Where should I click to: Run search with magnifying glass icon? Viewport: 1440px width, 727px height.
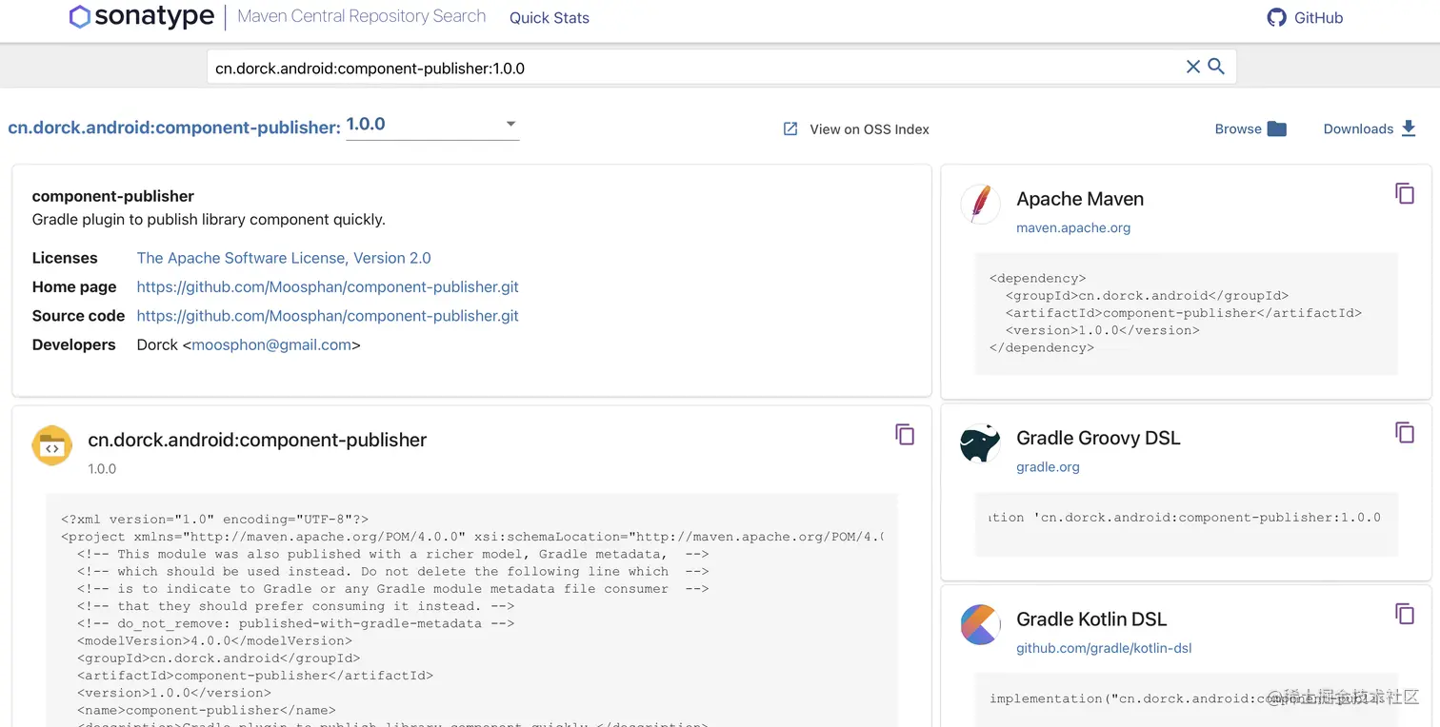(x=1216, y=67)
